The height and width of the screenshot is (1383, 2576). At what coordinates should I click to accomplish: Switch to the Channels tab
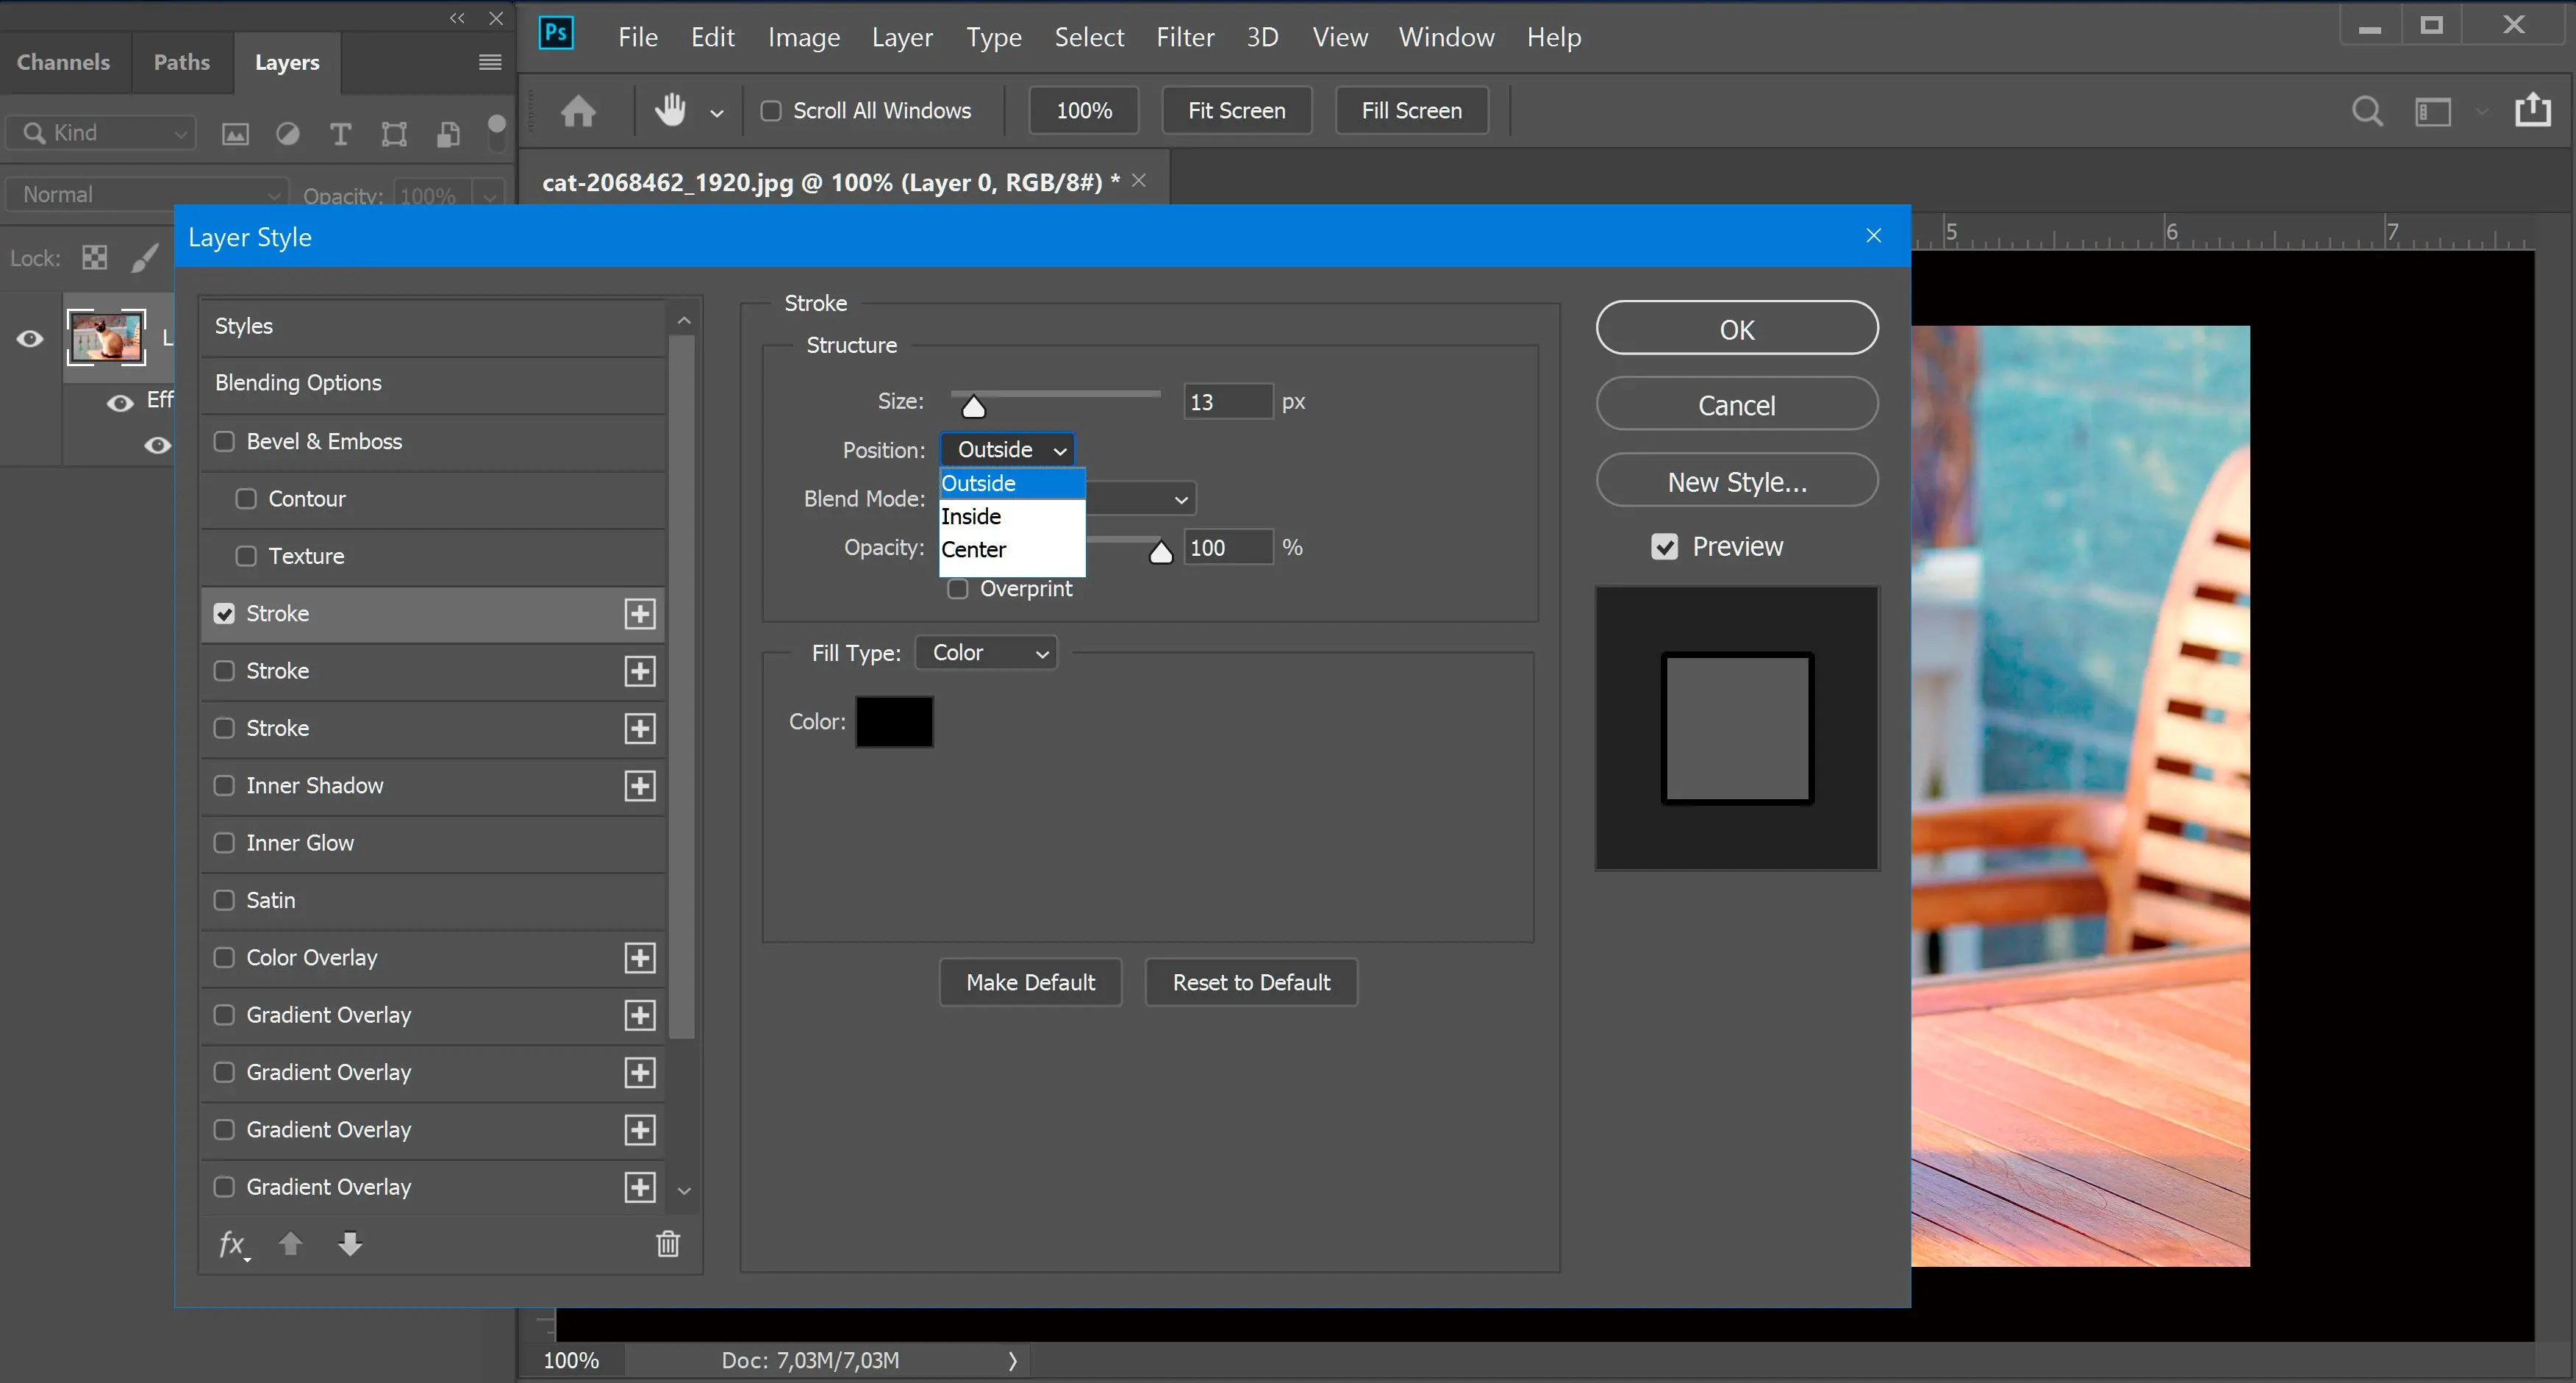click(63, 61)
